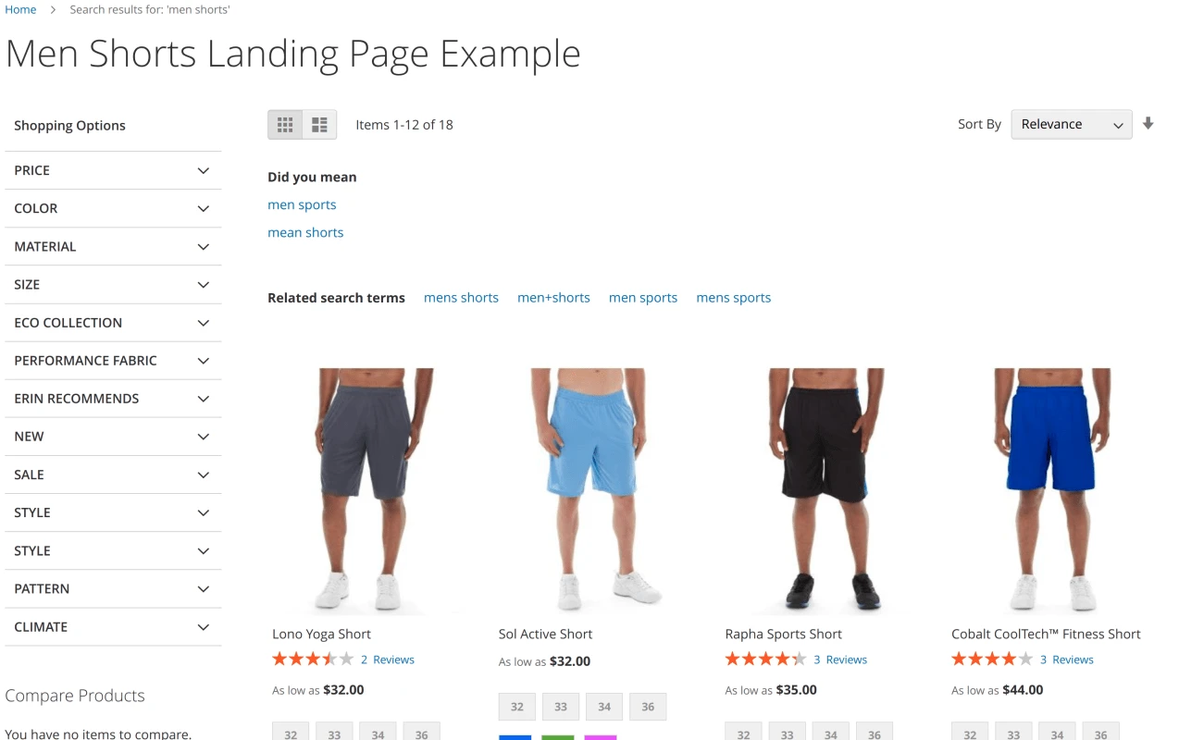The image size is (1179, 740).
Task: Switch to list view mode
Action: 319,125
